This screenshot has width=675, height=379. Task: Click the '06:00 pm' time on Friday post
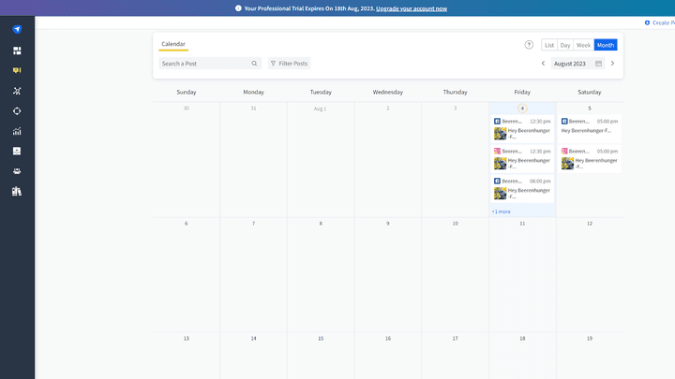tap(540, 181)
